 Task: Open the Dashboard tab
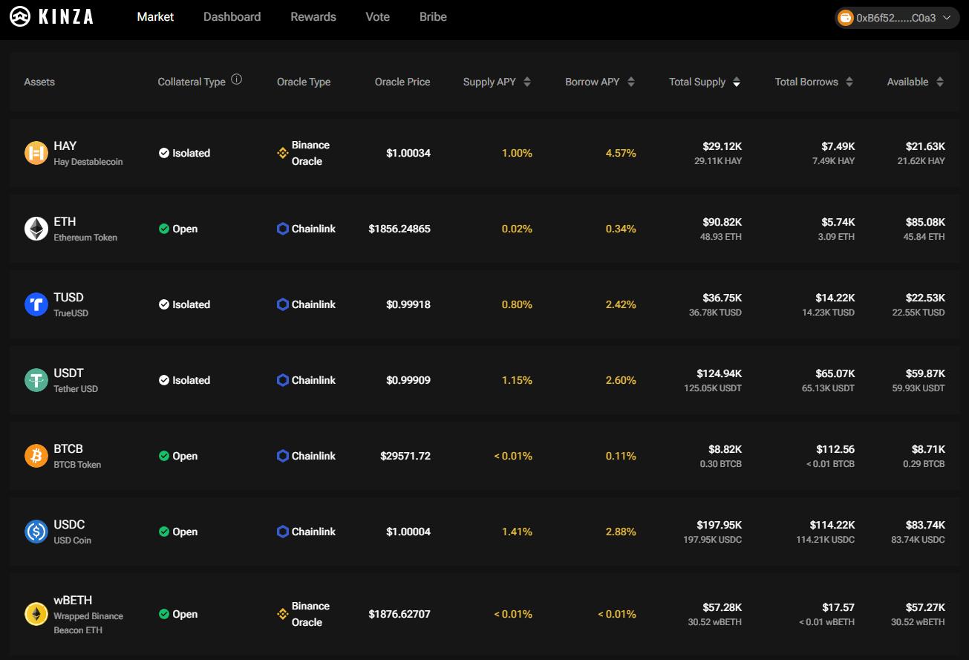tap(232, 16)
